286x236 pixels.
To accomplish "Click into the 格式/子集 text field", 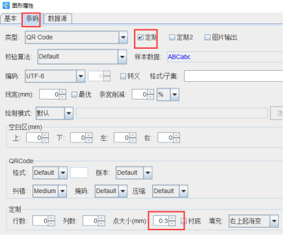I will pyautogui.click(x=233, y=76).
